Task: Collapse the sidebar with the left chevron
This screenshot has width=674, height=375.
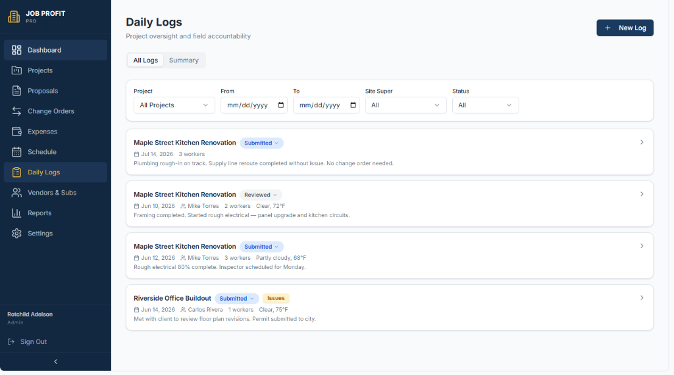Action: click(55, 362)
